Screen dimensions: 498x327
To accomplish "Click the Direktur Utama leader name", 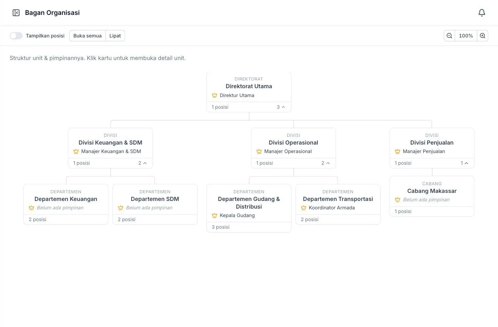I will (237, 95).
